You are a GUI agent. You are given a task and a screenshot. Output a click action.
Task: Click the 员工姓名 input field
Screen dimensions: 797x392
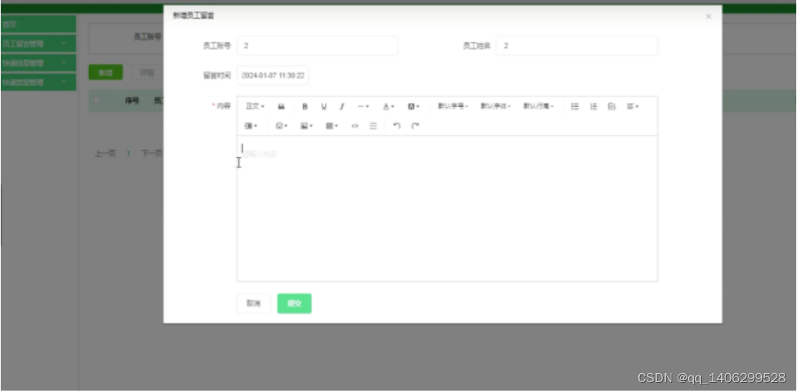577,46
